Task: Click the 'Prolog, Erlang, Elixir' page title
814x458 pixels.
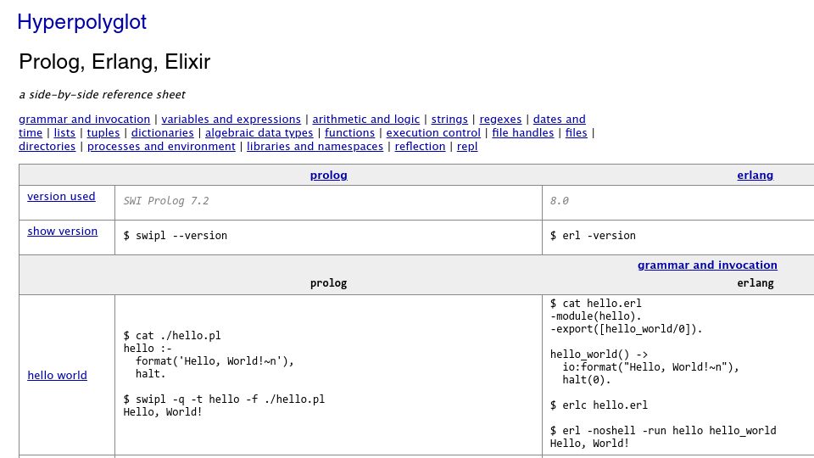Action: (x=114, y=62)
